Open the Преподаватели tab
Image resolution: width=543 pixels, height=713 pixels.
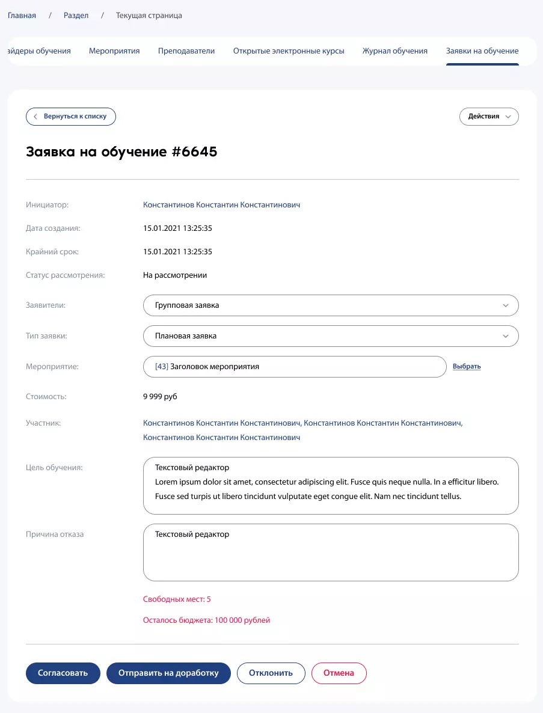tap(186, 51)
